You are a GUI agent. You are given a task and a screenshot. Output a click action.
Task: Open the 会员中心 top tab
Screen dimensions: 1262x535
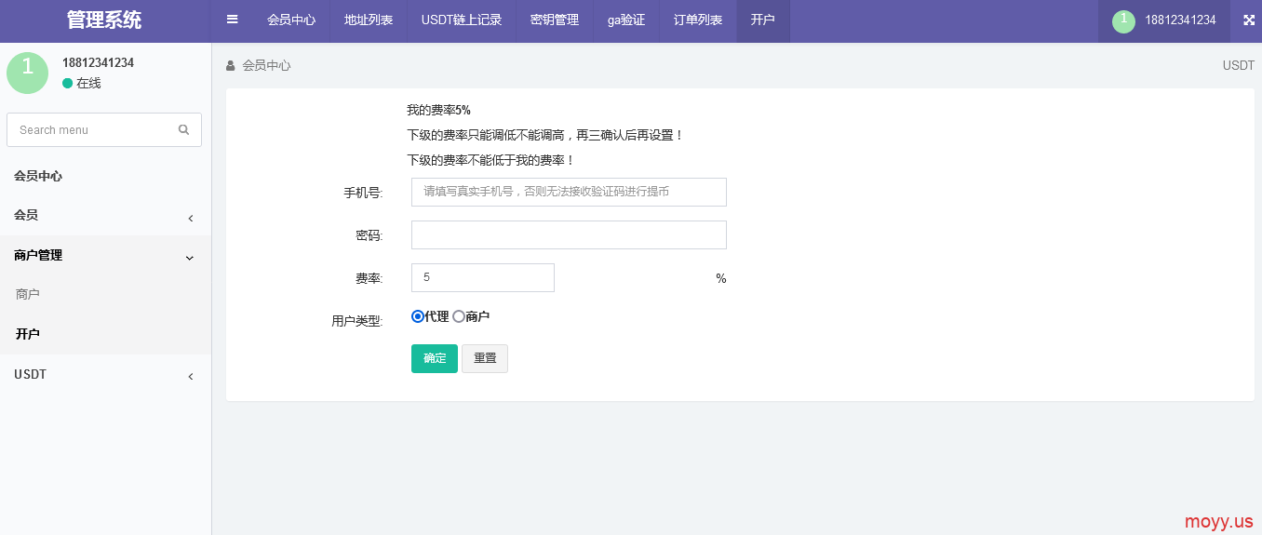[x=291, y=20]
